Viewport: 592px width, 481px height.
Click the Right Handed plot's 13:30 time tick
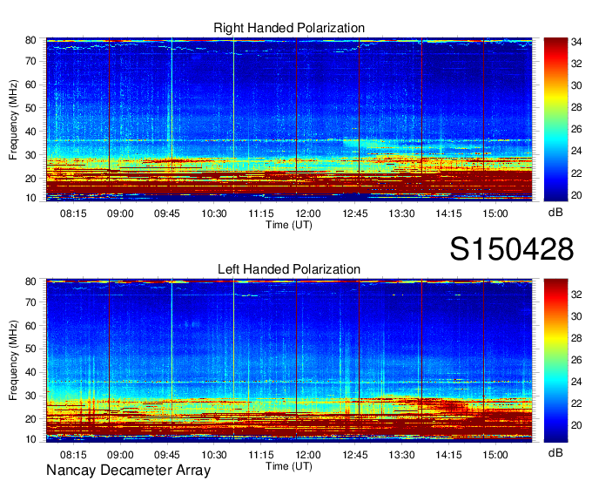401,213
